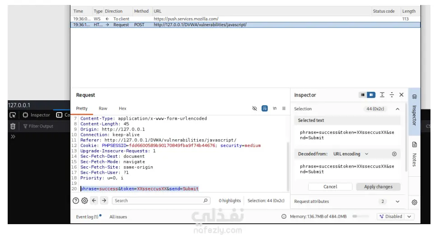Add another decoding with plus icon

(x=394, y=154)
